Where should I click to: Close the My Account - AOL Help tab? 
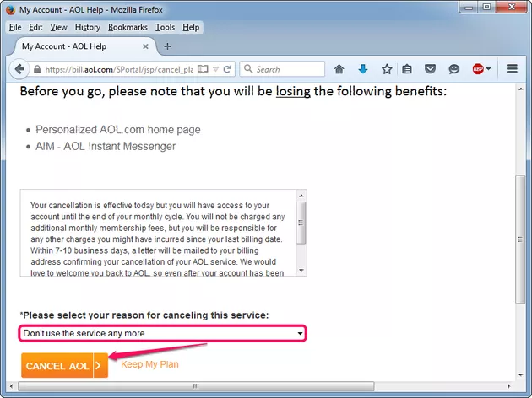pos(145,46)
